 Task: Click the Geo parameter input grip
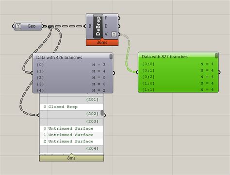(x=13, y=26)
